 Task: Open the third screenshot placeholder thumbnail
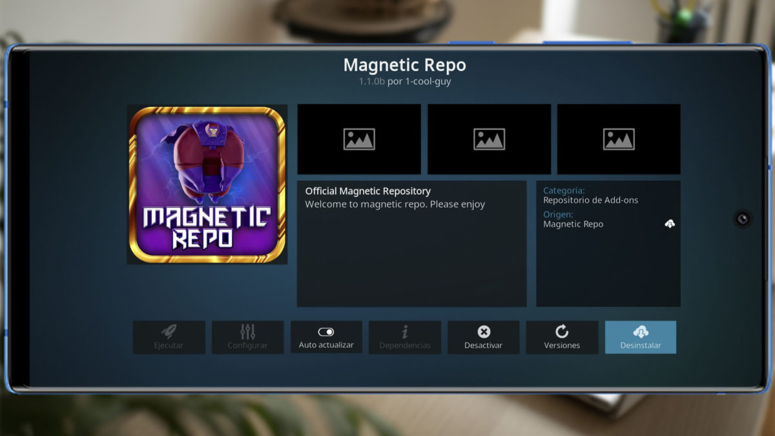click(x=619, y=139)
